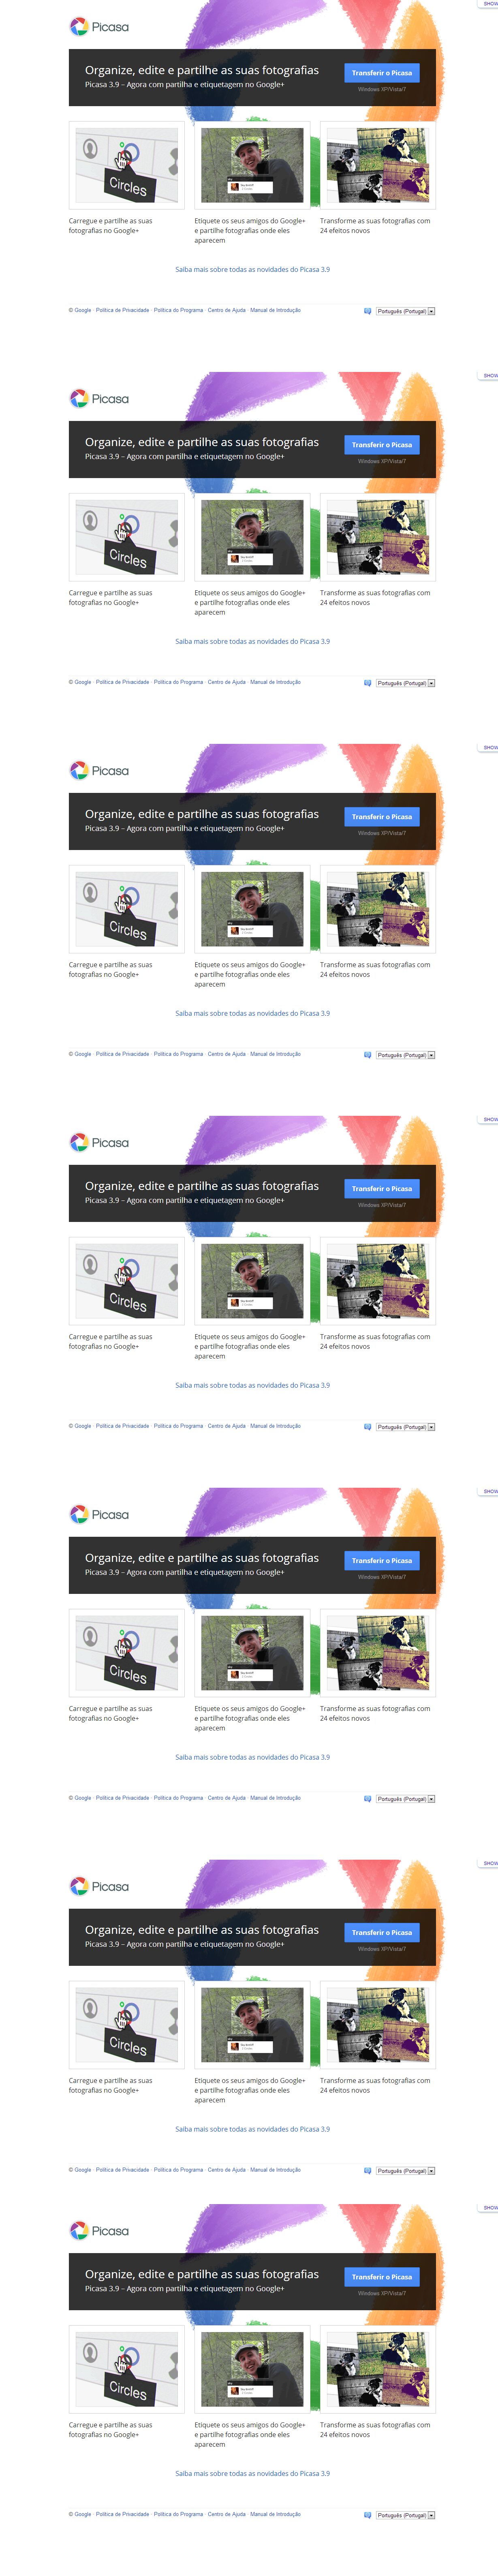Click the Picasa logo in the second page copy
Viewport: 498px width, 2576px height.
point(99,399)
